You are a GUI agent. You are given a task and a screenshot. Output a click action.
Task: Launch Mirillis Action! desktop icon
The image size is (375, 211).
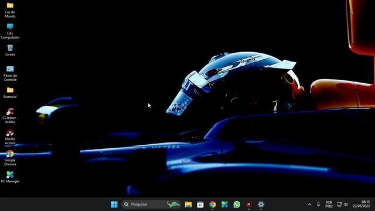coord(10,137)
